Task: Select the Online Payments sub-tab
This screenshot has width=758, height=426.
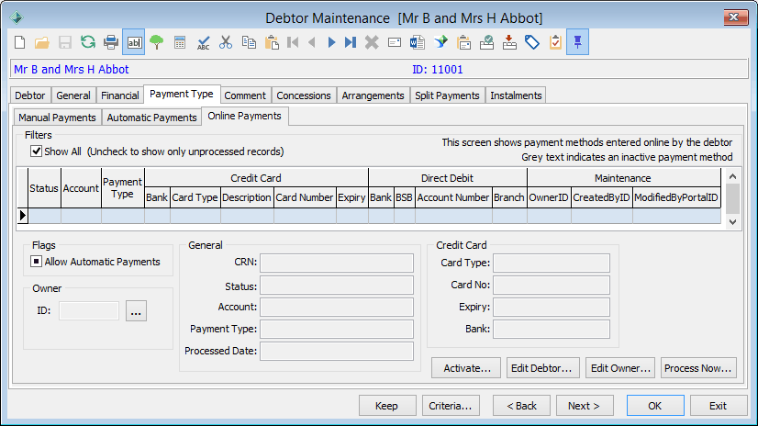Action: (x=245, y=116)
